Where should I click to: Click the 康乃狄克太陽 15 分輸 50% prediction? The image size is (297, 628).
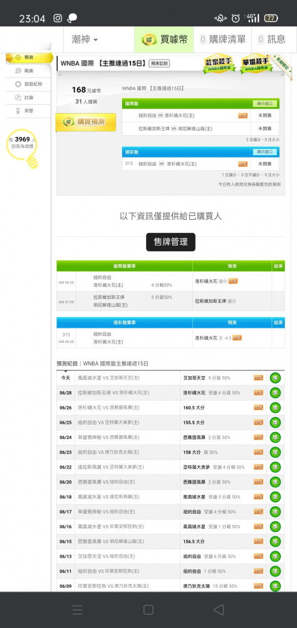pyautogui.click(x=211, y=586)
